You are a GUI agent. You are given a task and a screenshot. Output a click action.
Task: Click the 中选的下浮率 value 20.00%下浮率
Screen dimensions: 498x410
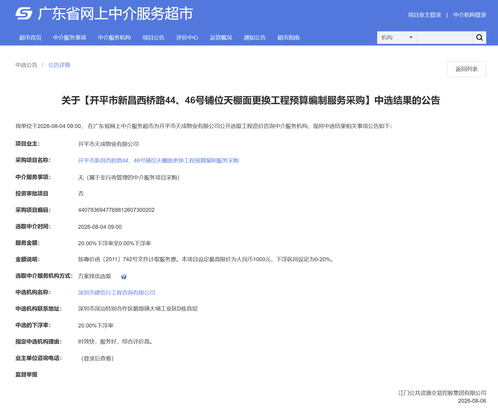pos(96,326)
